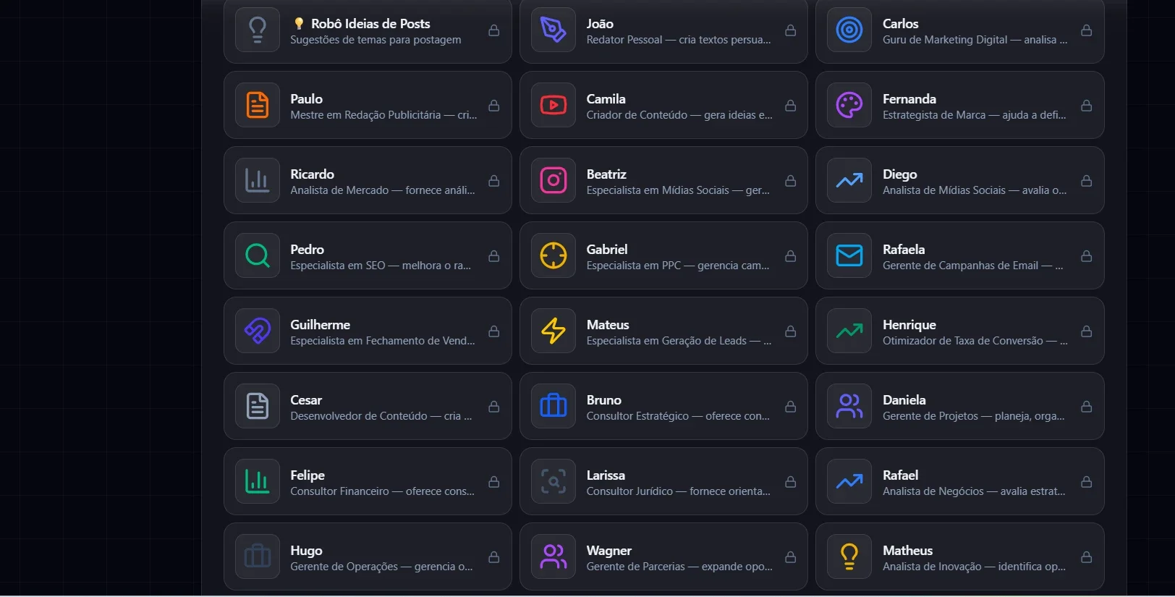Click Fernanda's color palette icon
Screen dimensions: 1175x597
point(849,105)
